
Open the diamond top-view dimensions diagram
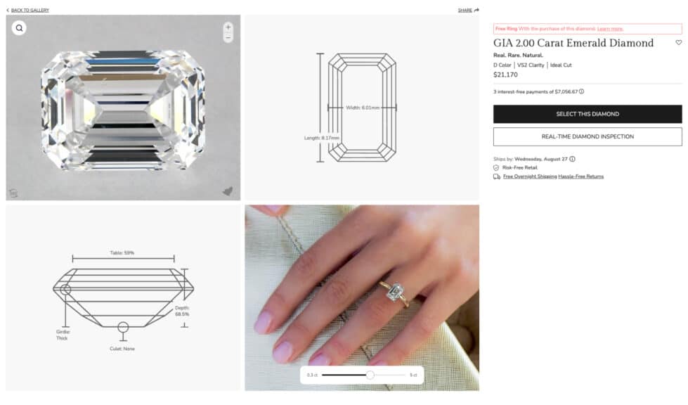[362, 108]
